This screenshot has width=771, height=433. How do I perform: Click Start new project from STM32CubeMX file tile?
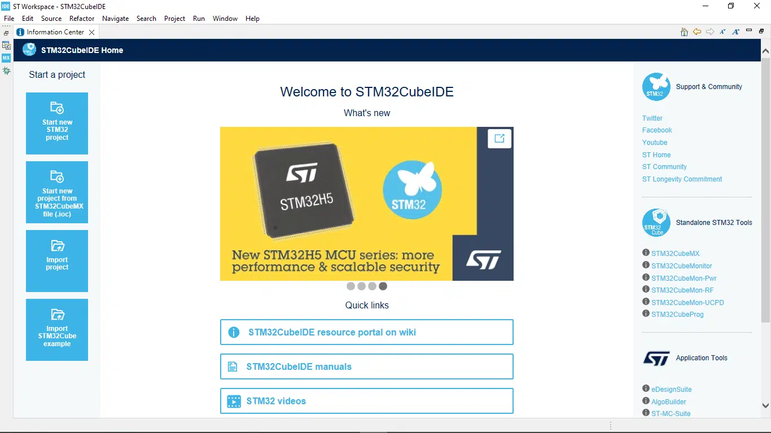[x=57, y=192]
